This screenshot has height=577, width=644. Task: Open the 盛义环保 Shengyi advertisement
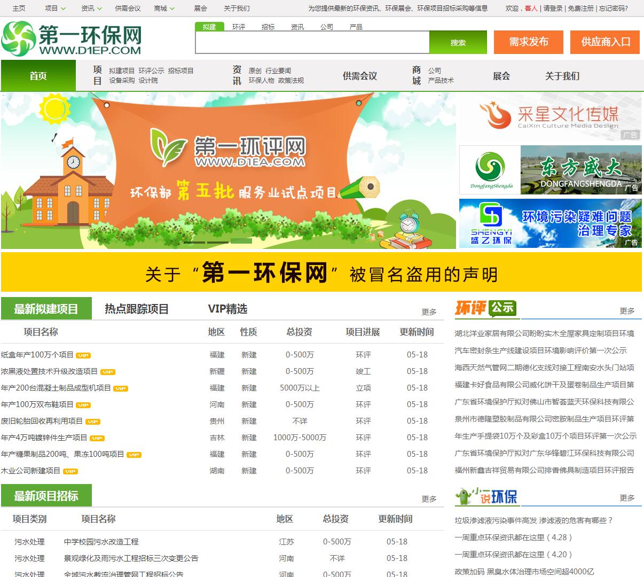point(551,223)
